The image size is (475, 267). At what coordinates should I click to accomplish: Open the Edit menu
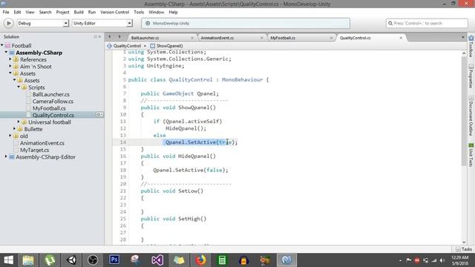pyautogui.click(x=17, y=12)
